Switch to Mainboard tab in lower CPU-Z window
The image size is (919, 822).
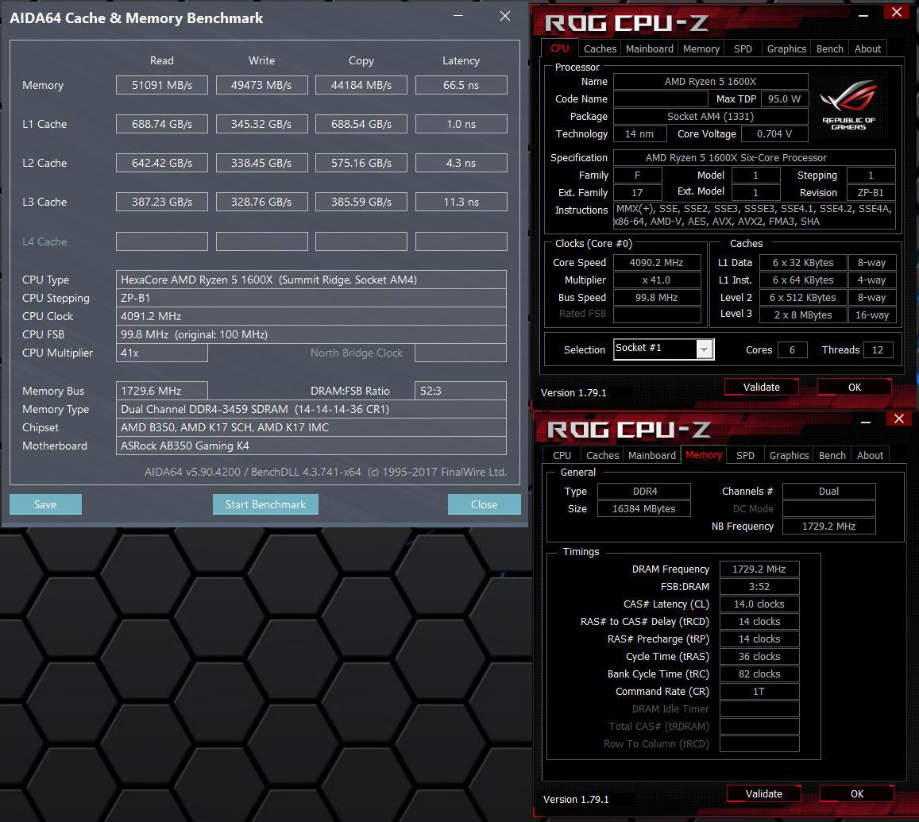(x=652, y=455)
